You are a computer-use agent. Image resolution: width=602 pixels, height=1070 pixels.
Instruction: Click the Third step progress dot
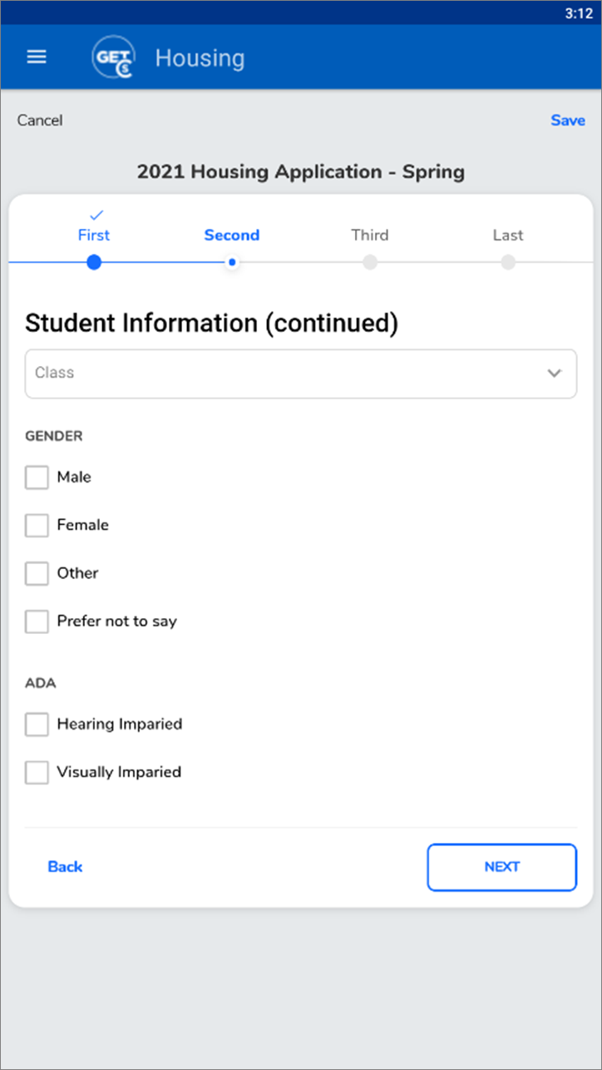coord(370,263)
